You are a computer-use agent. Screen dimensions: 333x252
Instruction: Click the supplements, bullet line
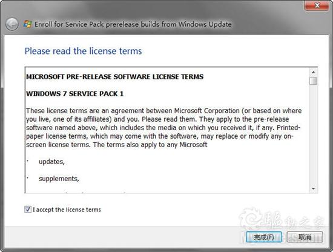59,179
